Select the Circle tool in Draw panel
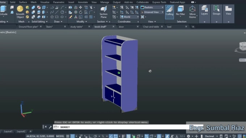This screenshot has width=246, height=138. [x=62, y=12]
